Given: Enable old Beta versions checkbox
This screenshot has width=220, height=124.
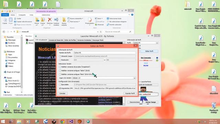Looking at the screenshot, I should 60,74.
